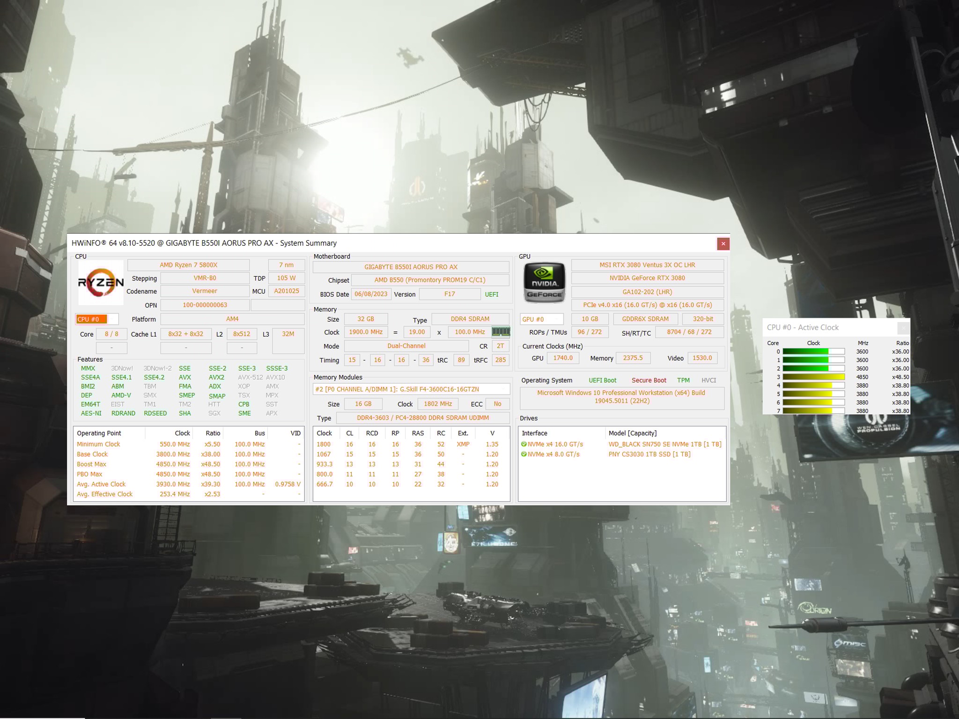Click Core 3 clock bar in Active Clock panel
Image resolution: width=959 pixels, height=719 pixels.
pyautogui.click(x=813, y=377)
